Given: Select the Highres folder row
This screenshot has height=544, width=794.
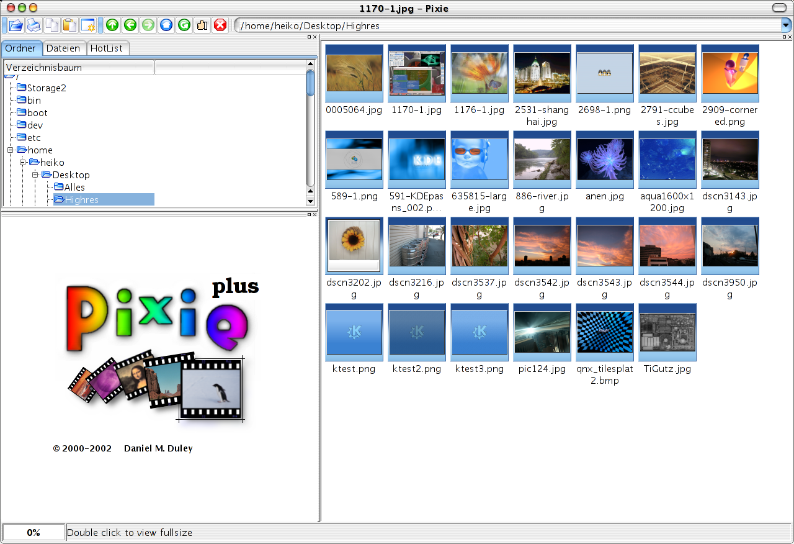Looking at the screenshot, I should 104,199.
